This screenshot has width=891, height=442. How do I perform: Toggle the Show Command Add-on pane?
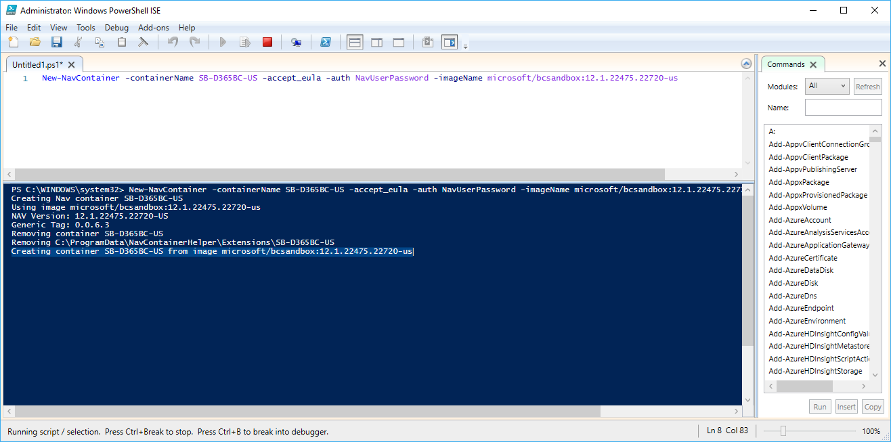[449, 41]
